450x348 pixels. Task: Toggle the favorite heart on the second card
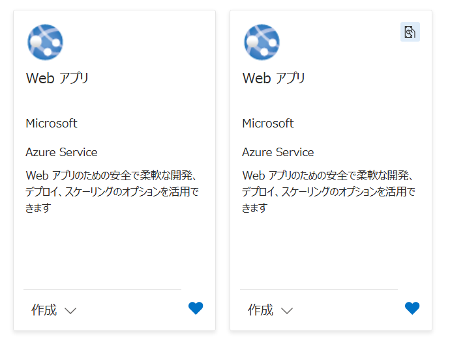412,308
